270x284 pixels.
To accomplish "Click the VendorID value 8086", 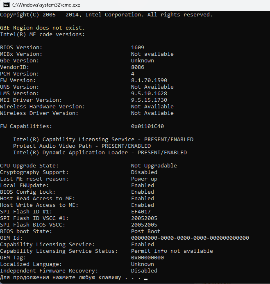I will point(138,67).
